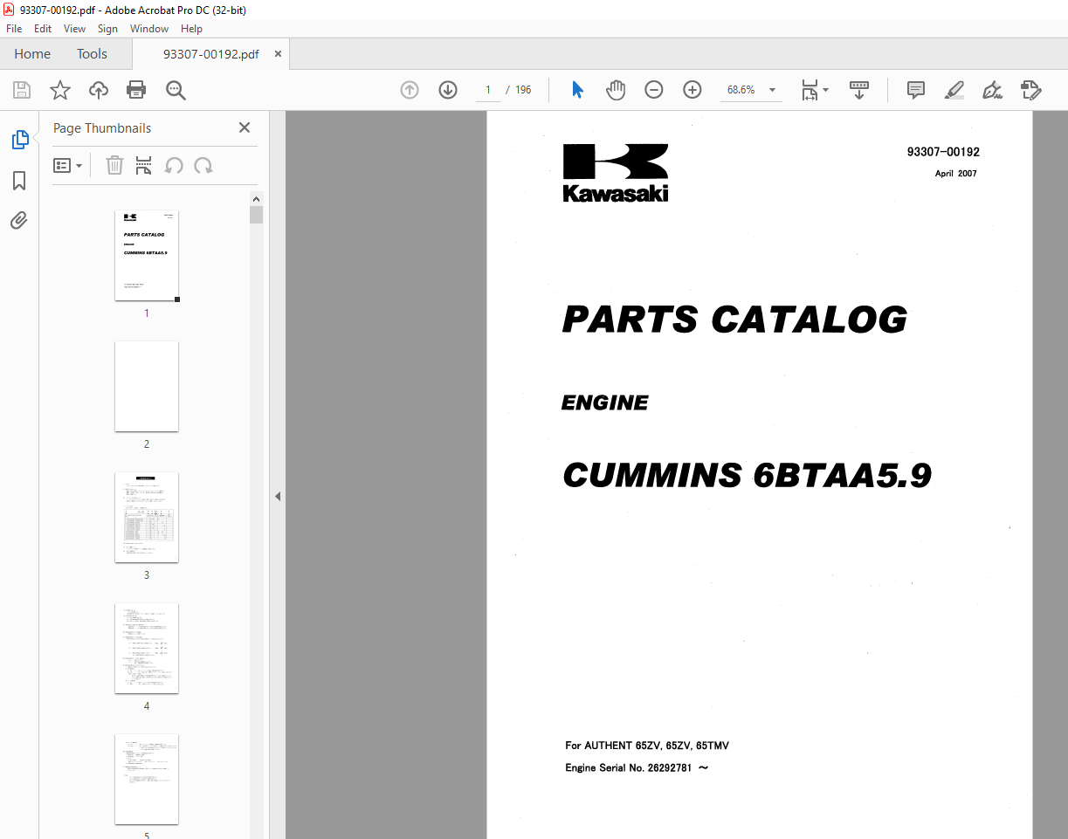The width and height of the screenshot is (1068, 839).
Task: Zoom in with plus button
Action: [692, 90]
